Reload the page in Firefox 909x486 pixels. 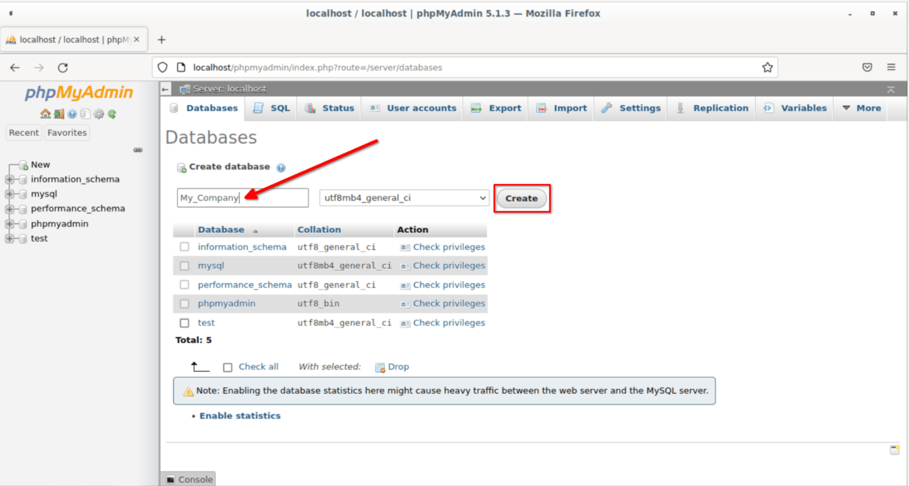click(63, 68)
